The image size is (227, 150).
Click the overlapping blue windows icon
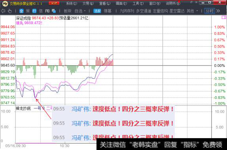[54, 11]
